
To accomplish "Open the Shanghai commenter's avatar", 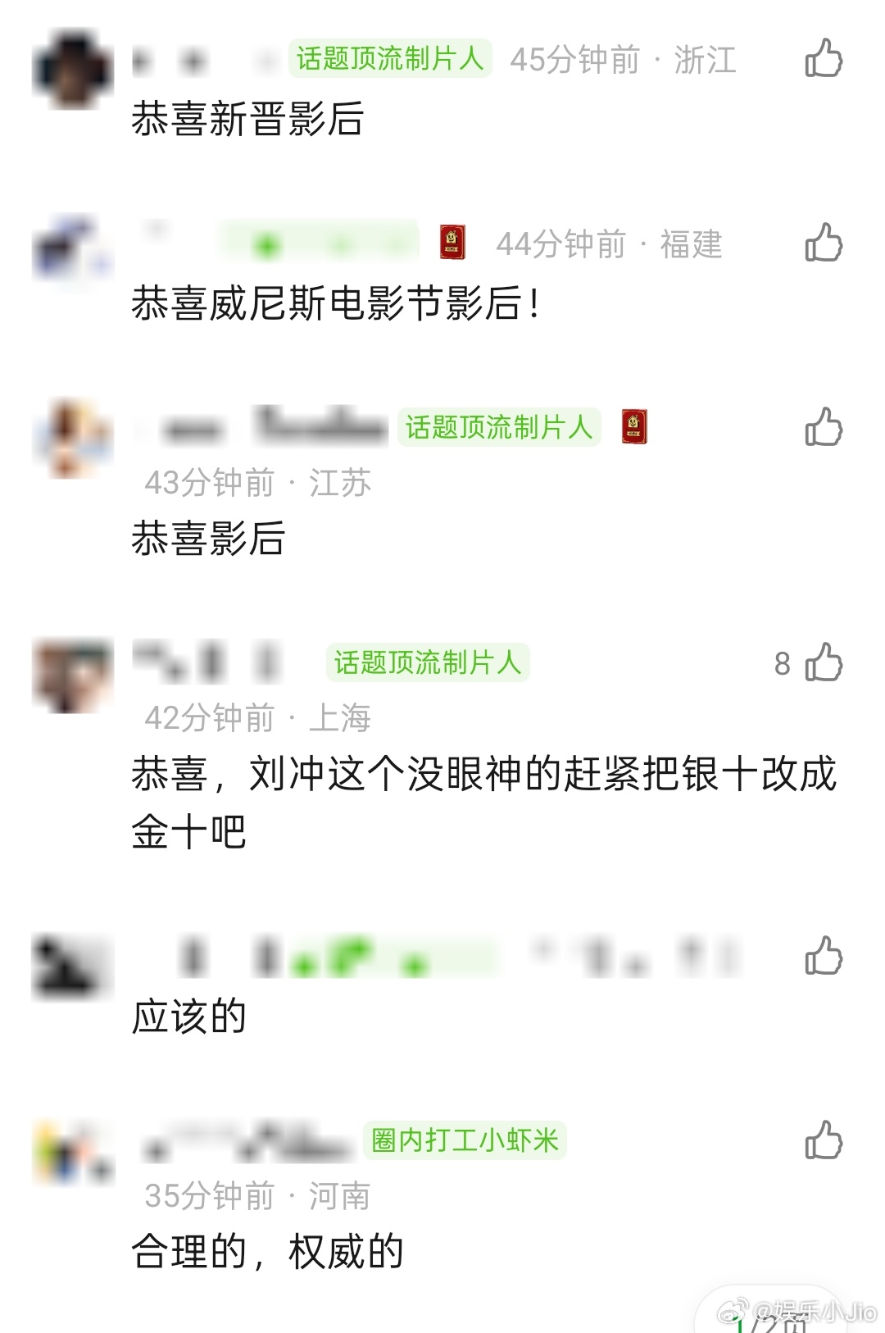I will point(73,675).
